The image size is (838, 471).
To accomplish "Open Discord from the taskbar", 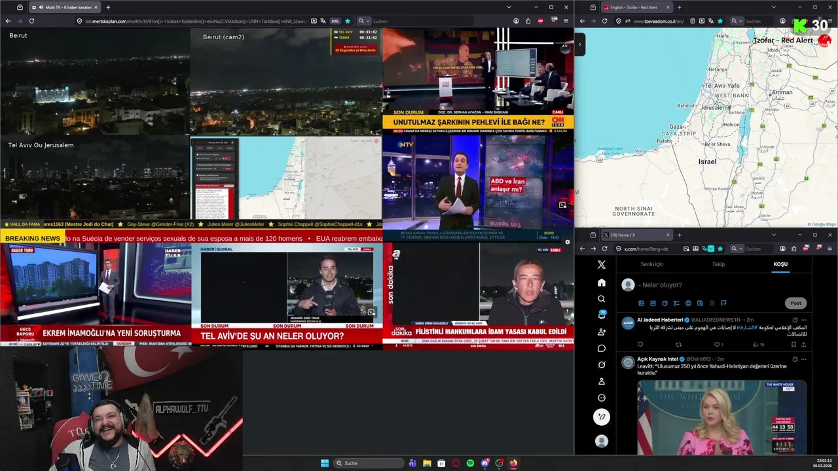I will tap(484, 463).
